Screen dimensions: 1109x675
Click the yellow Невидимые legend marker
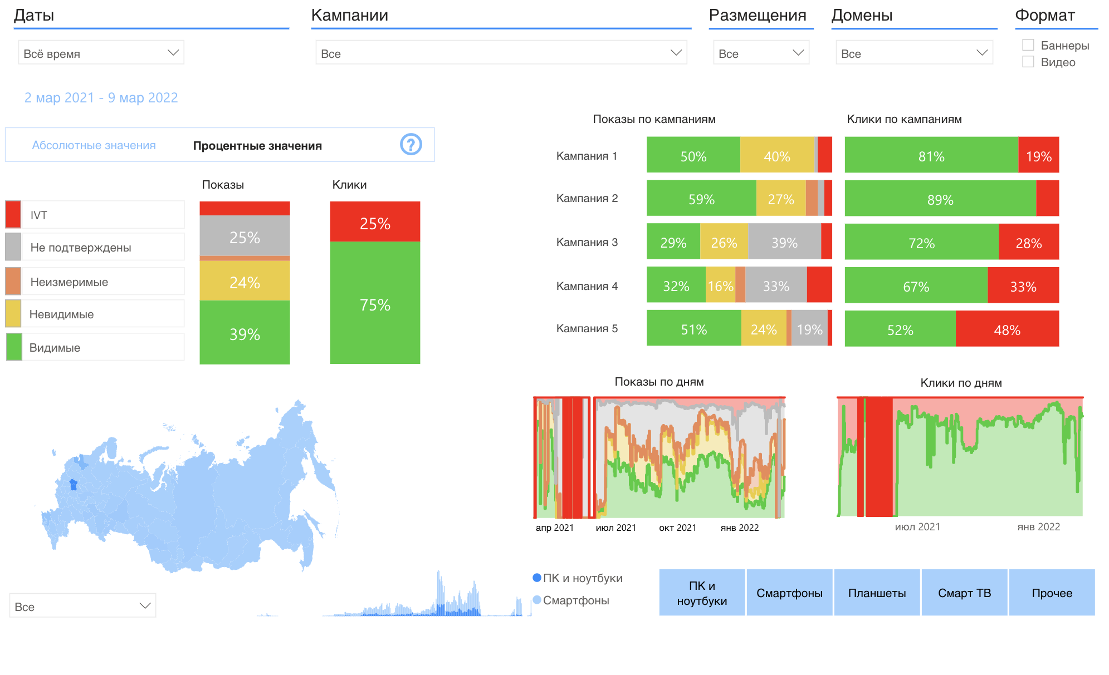click(13, 313)
